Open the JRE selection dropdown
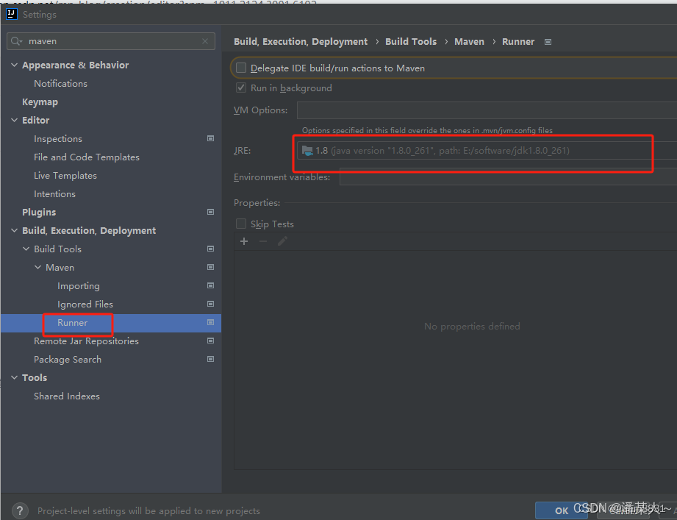Image resolution: width=677 pixels, height=520 pixels. pyautogui.click(x=487, y=151)
